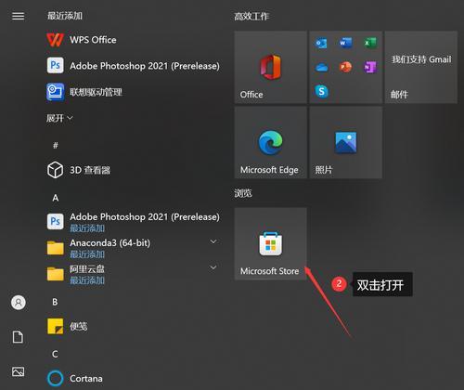Click the user account icon in sidebar
Screen dimensions: 464x390
click(19, 303)
